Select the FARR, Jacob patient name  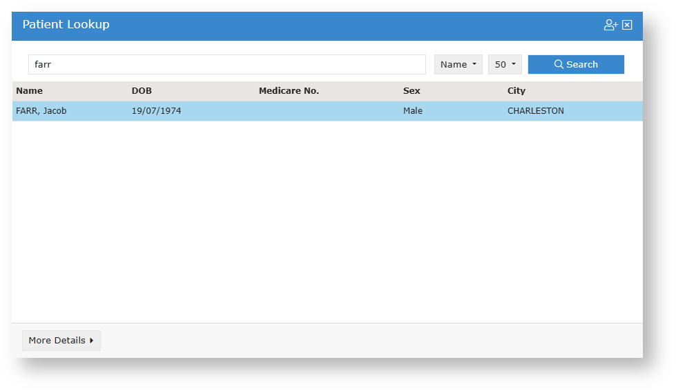[x=41, y=111]
